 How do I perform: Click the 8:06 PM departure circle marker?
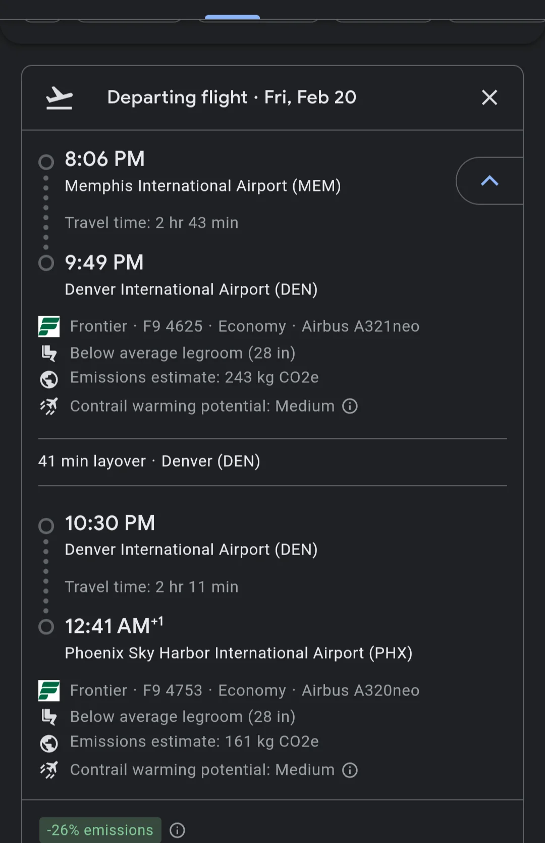[x=46, y=162]
